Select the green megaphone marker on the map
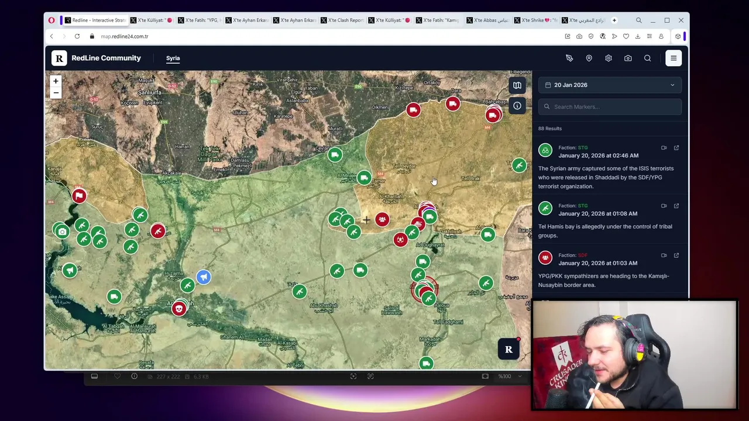Screen dimensions: 749x421 point(70,270)
